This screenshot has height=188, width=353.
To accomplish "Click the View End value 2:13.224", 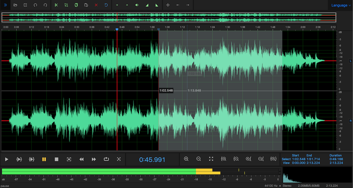I will pos(313,163).
